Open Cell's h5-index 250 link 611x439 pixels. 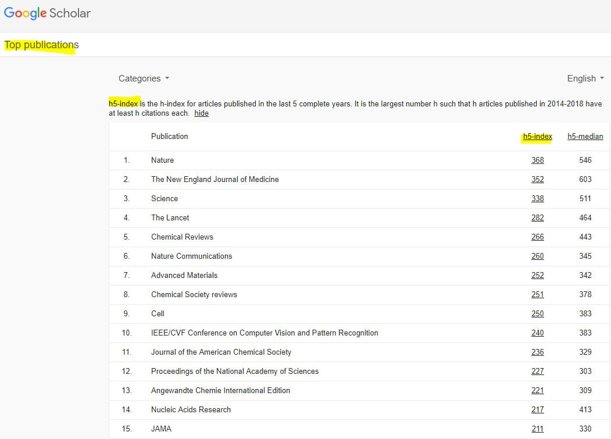[537, 313]
